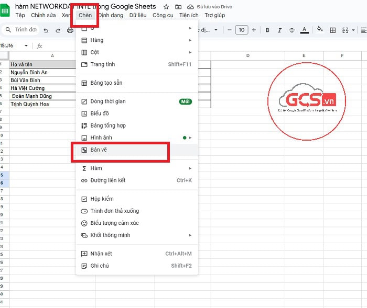The image size is (367, 308).
Task: Expand the Hàm (function) submenu arrow
Action: tap(190, 168)
